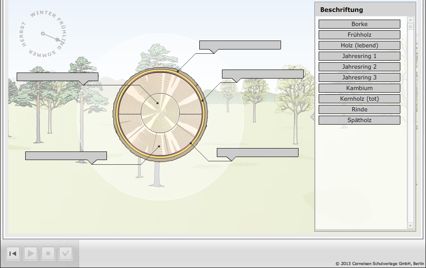Screen dimensions: 426x268
Task: Click the scrollbar thumb in the Beschriftung list
Action: (x=411, y=26)
